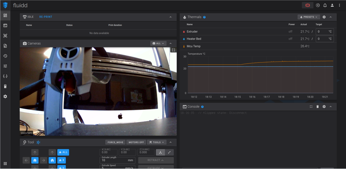Set Heater Bed target temperature field
Viewport: 346px width, 169px height.
coord(325,39)
